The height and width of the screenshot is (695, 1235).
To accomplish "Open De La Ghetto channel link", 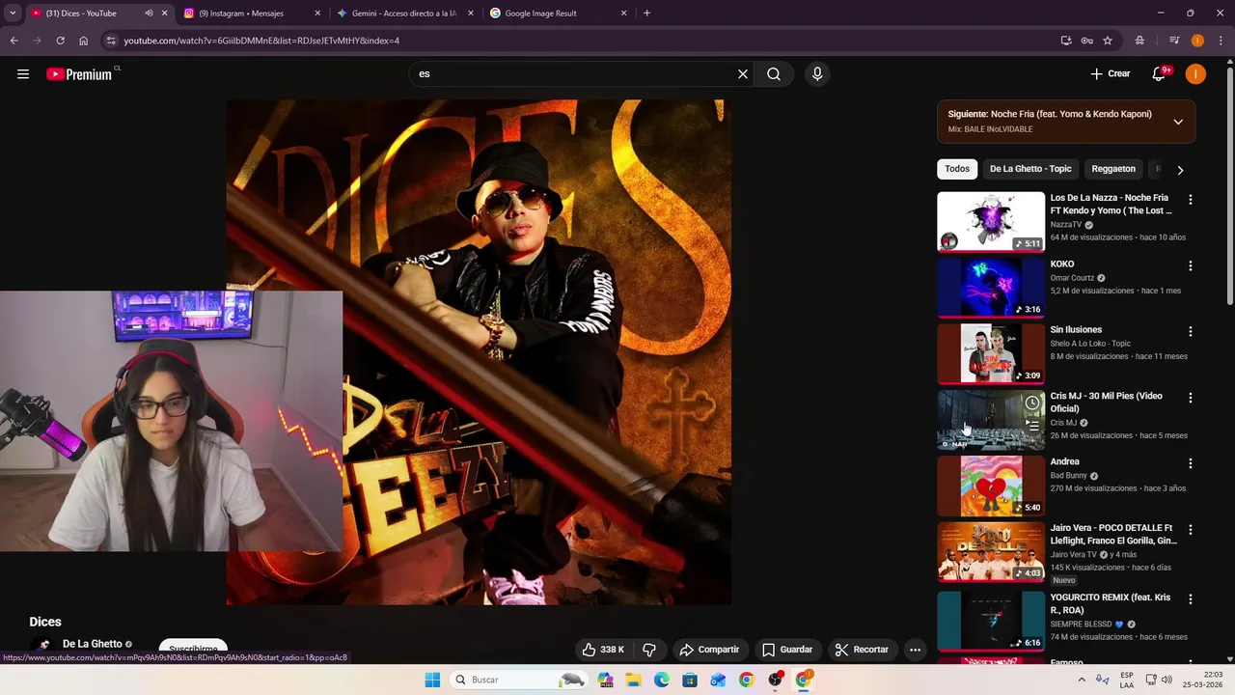I will (93, 644).
